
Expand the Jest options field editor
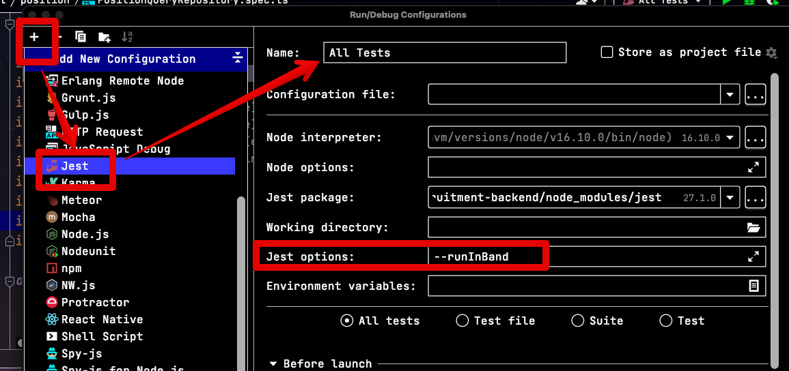[753, 256]
